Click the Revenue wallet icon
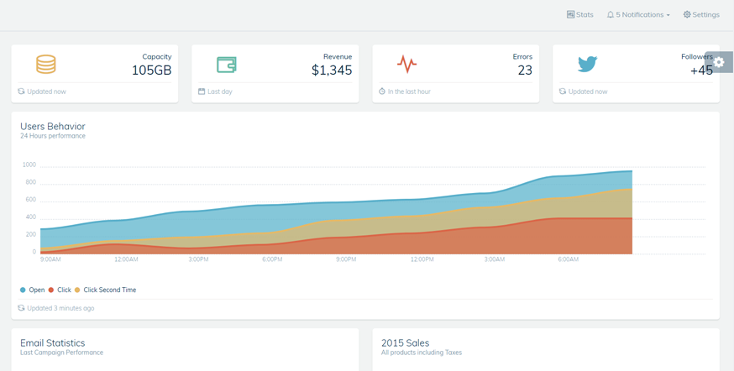Screen dimensions: 734x371 [227, 65]
